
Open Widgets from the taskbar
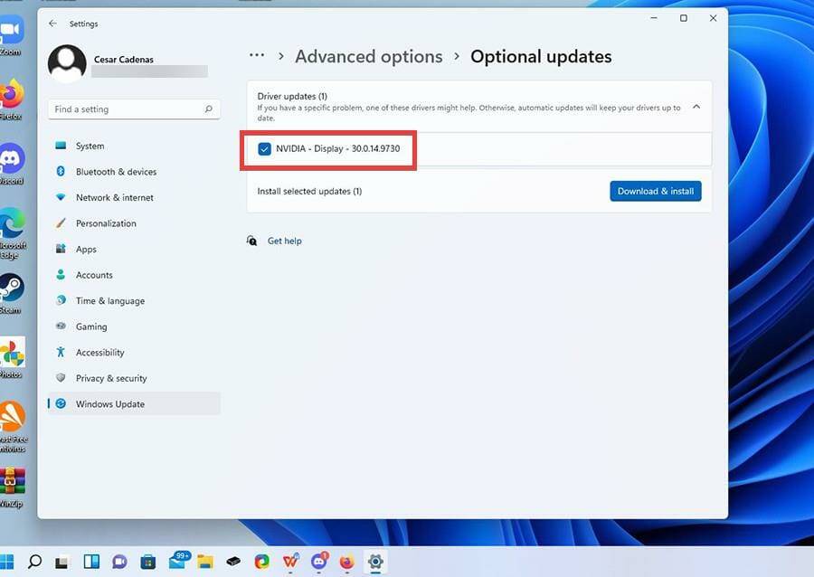tap(91, 562)
